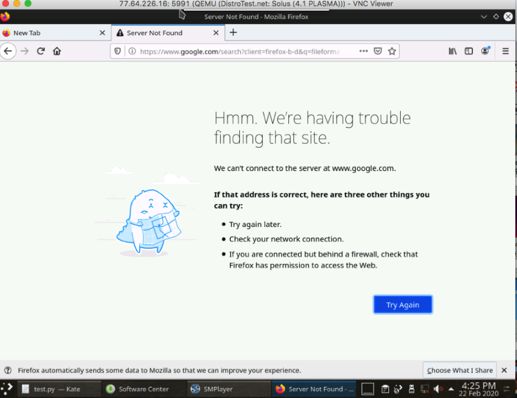Click the Try Again button
517x398 pixels.
[x=403, y=305]
